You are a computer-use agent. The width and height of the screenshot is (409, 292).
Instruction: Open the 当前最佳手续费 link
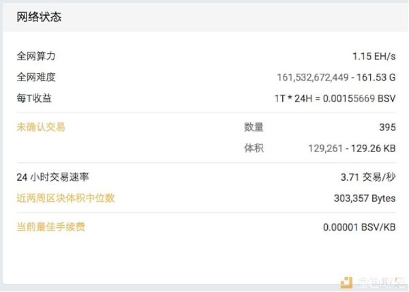[x=51, y=227]
